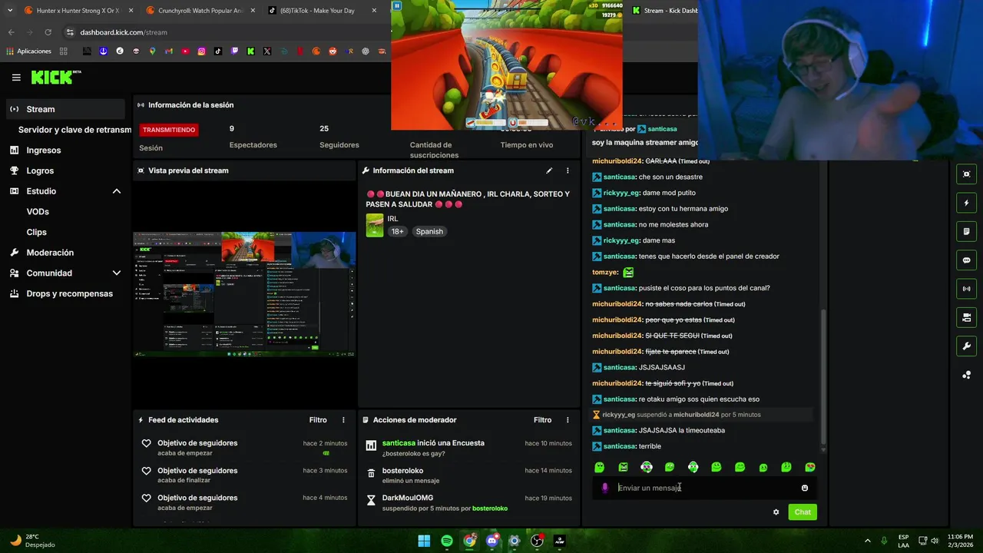
Task: Click the lightning bolt icon in the right rail
Action: tap(966, 203)
